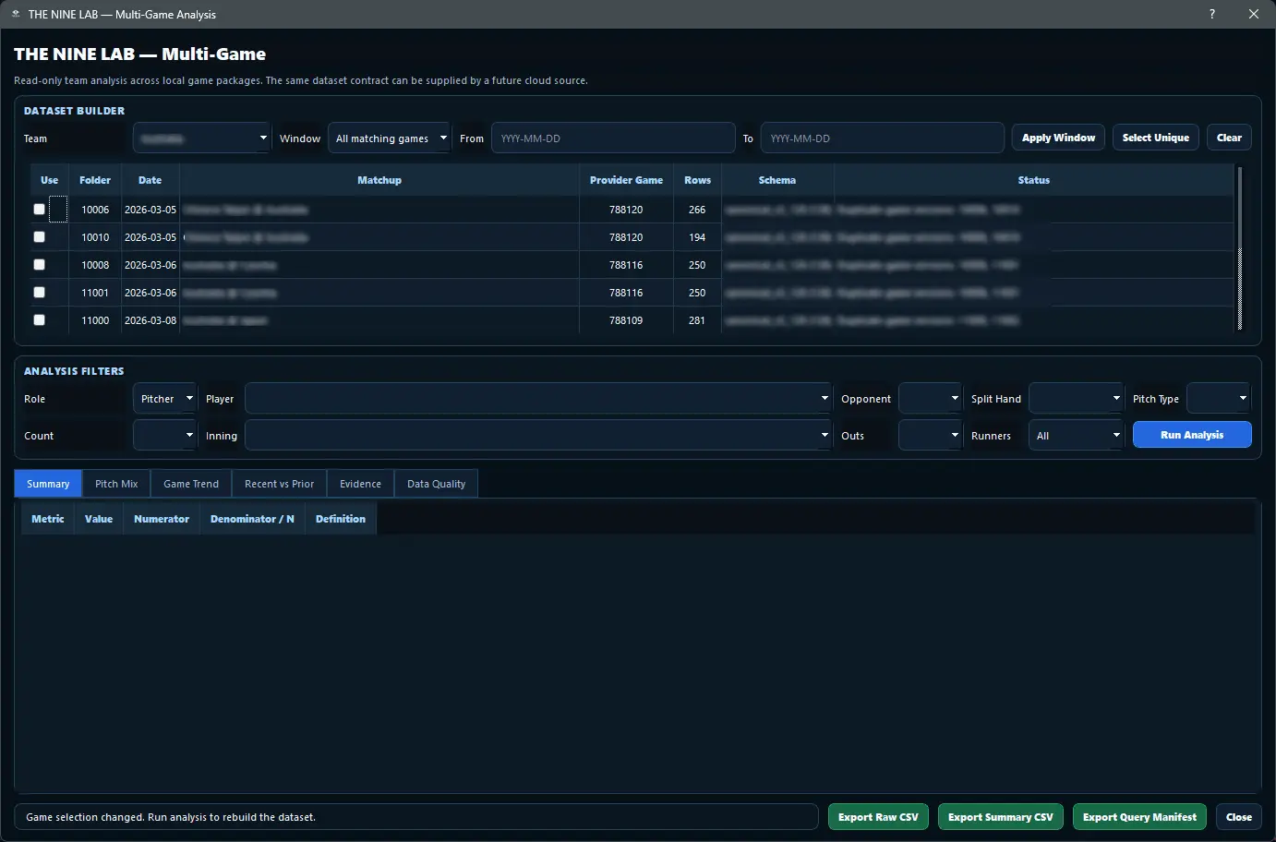Click the Use column header
This screenshot has height=842, width=1276.
pyautogui.click(x=50, y=180)
